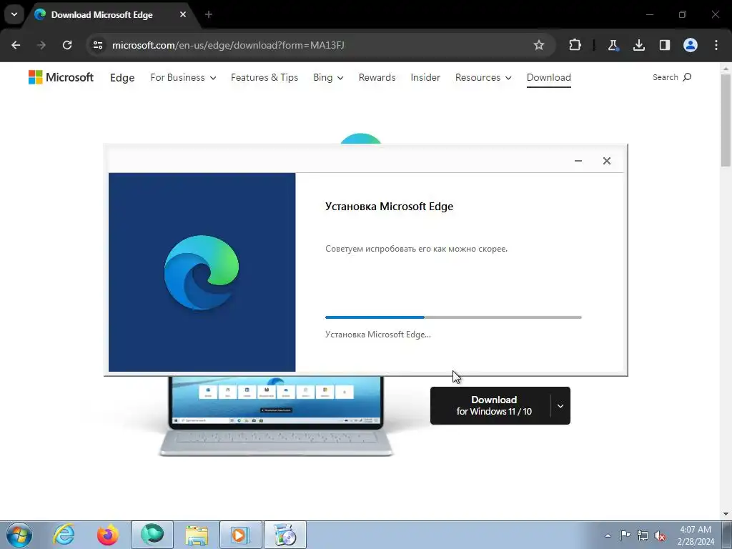Expand the Resources dropdown
732x549 pixels.
[483, 77]
